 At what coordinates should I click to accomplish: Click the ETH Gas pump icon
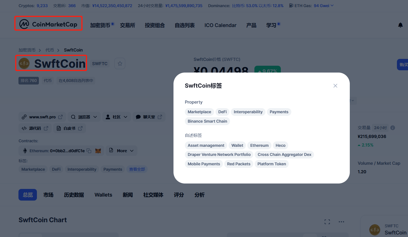click(x=291, y=5)
